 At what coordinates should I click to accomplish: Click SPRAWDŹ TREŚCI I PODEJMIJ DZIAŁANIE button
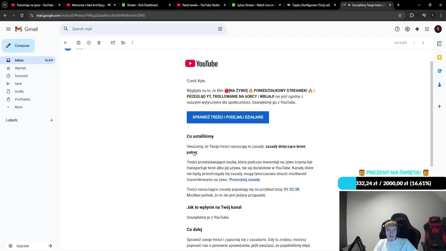[228, 117]
